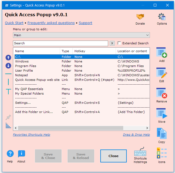The height and width of the screenshot is (173, 175).
Task: Click the %USERPROFILE% location cell
Action: point(131,71)
